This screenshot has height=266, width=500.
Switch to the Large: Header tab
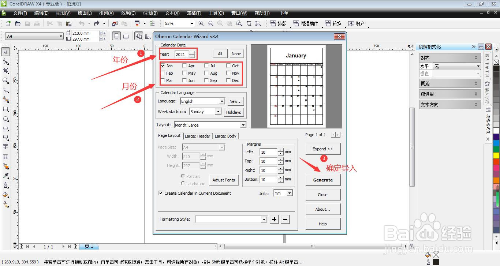[x=197, y=136]
